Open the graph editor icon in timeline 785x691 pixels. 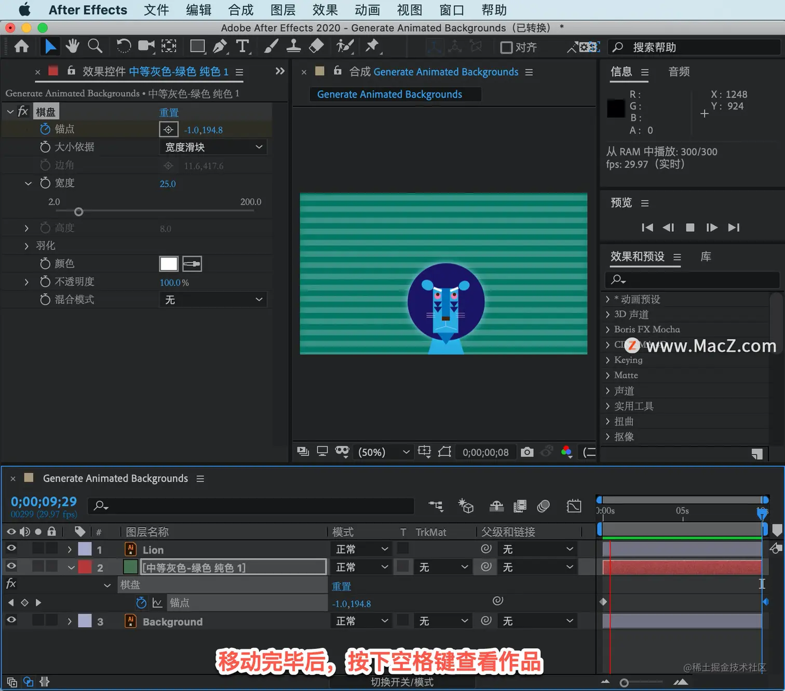tap(574, 506)
